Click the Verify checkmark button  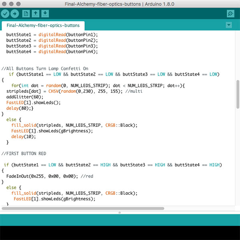(x=5, y=14)
